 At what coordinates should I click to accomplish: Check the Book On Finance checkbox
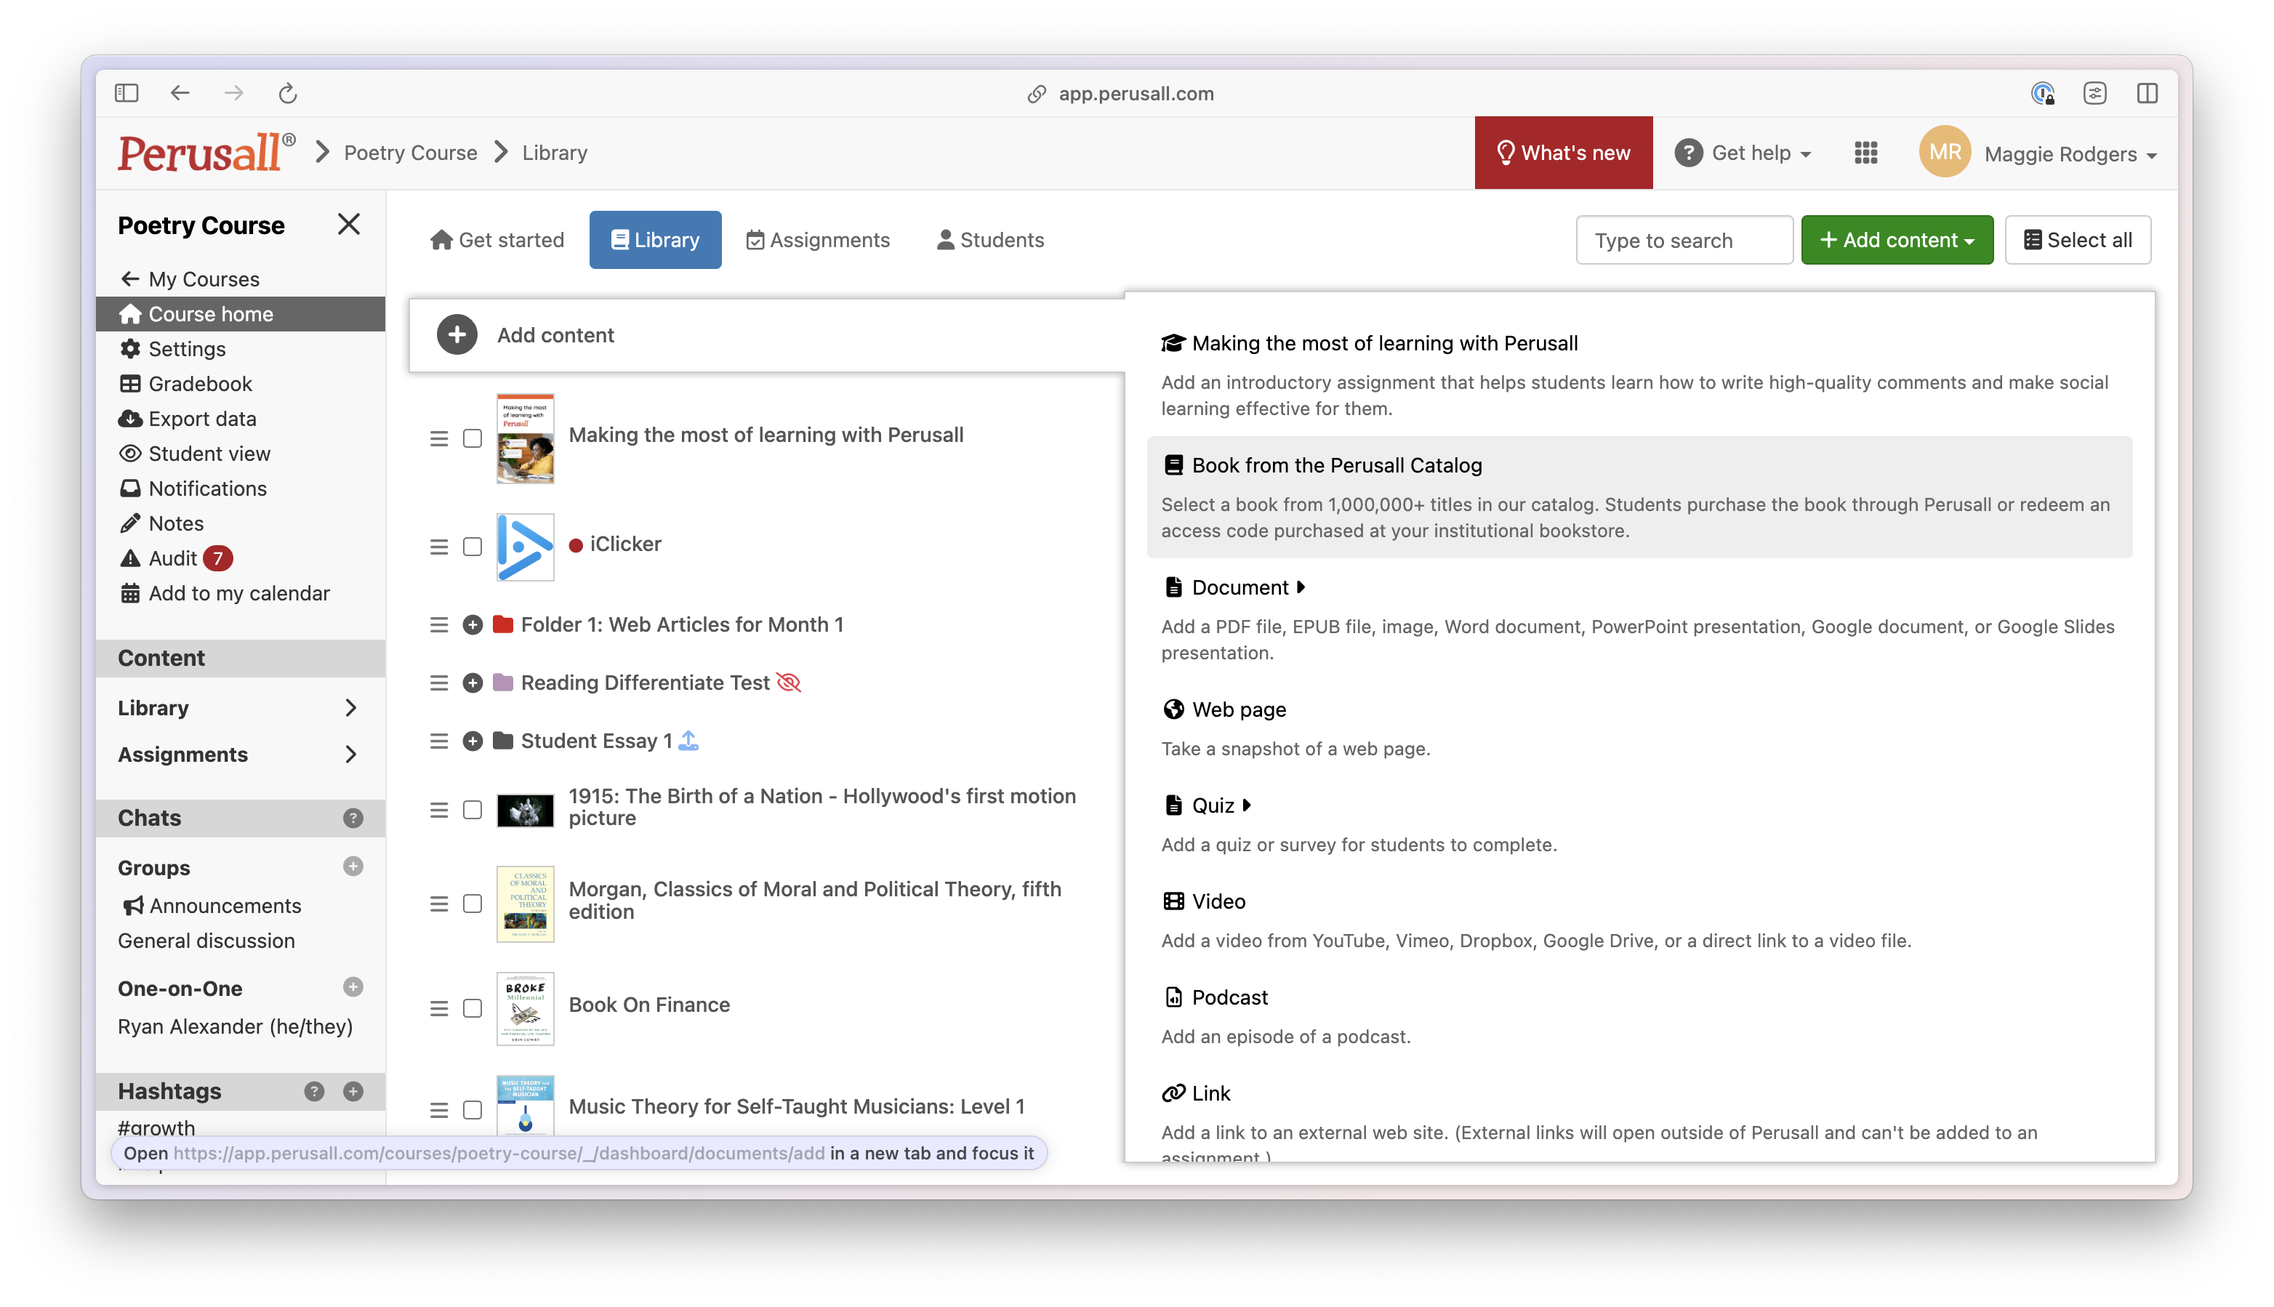(x=473, y=1008)
